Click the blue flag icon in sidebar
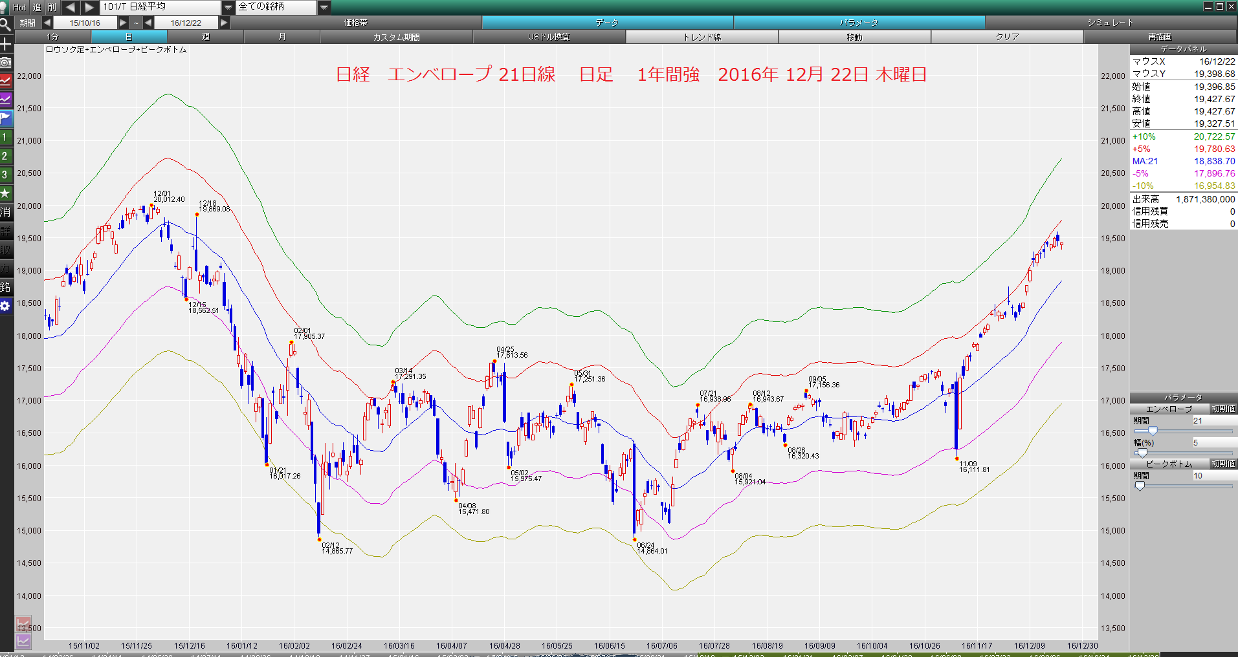 click(6, 118)
